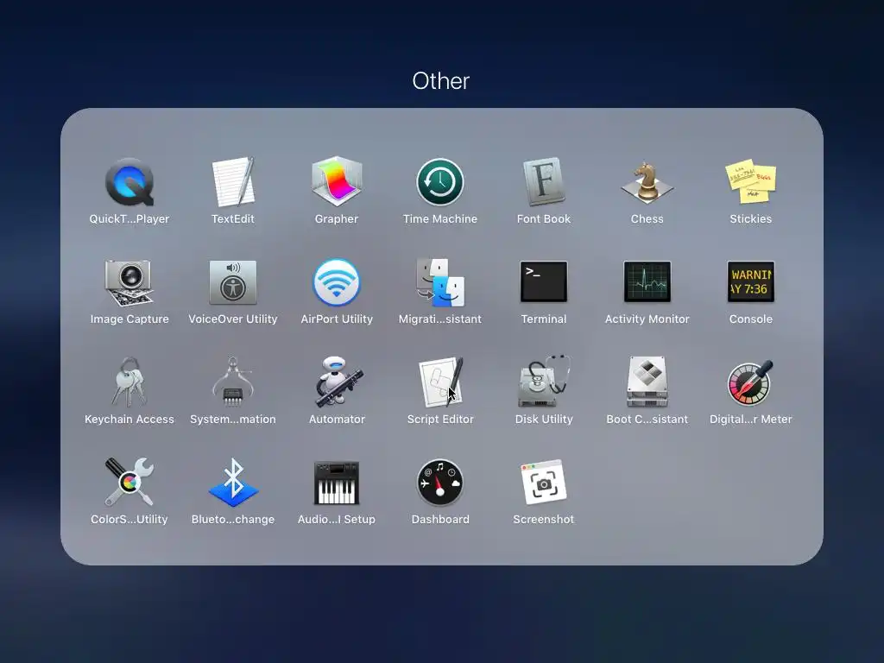
Task: Click the "Time Machine" text label
Action: tap(440, 218)
